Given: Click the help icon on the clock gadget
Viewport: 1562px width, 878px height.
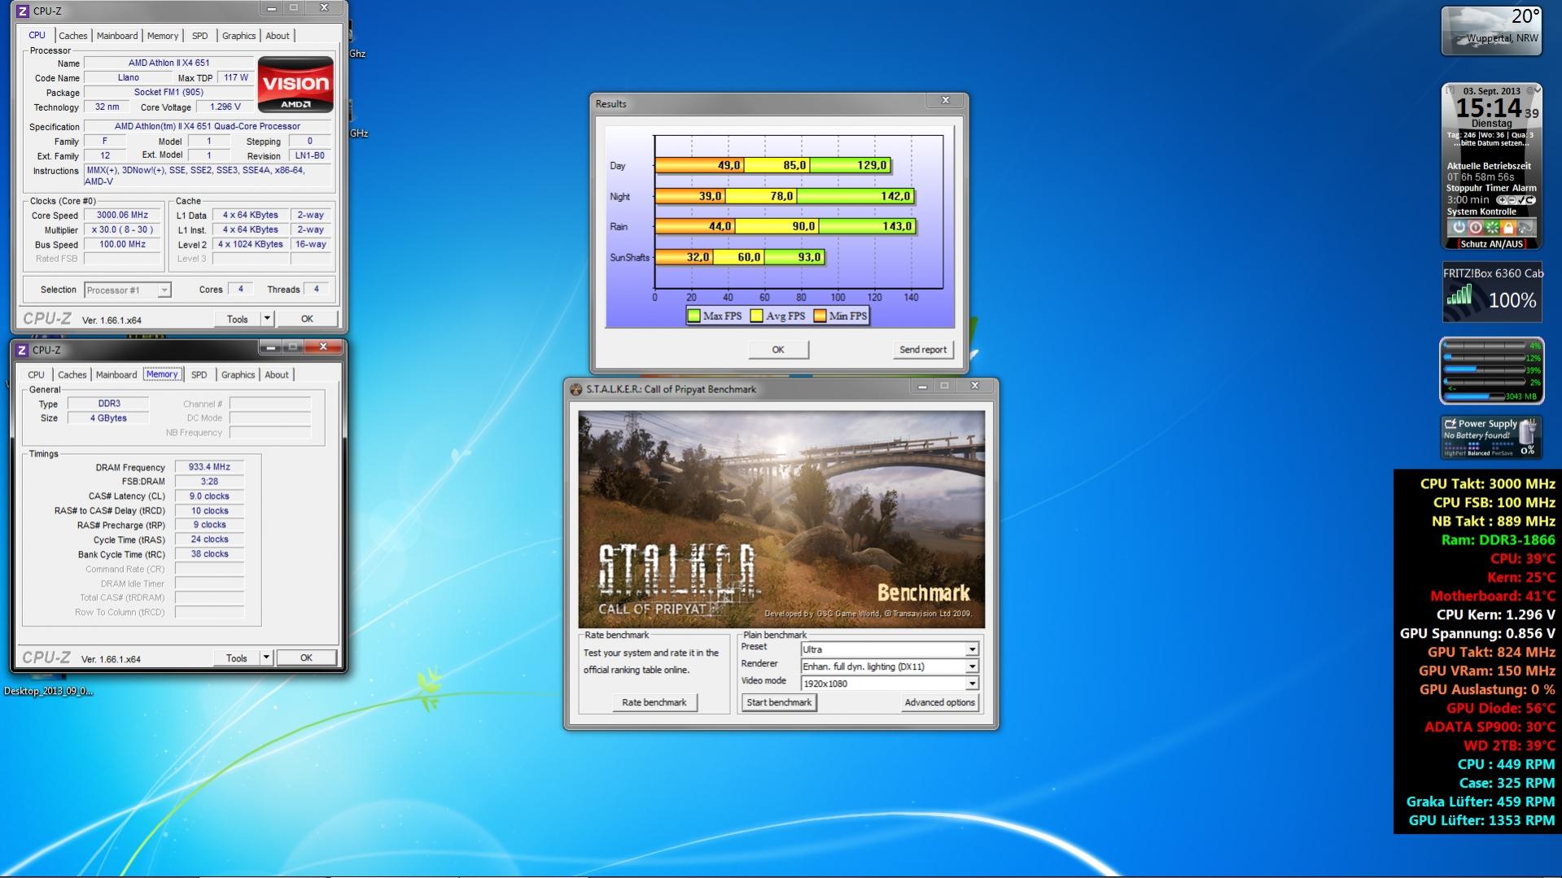Looking at the screenshot, I should (1450, 90).
